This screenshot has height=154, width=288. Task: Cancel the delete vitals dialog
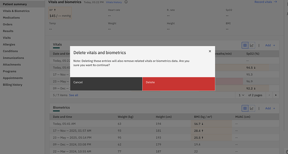point(106,84)
